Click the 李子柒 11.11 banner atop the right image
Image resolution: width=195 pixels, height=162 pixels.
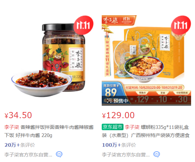119,20
